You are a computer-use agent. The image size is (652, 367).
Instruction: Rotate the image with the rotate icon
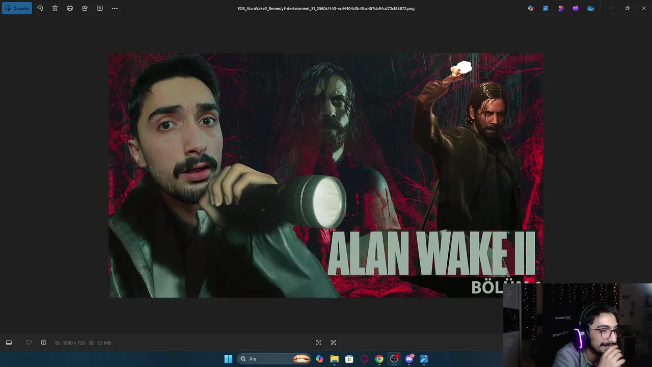(40, 8)
